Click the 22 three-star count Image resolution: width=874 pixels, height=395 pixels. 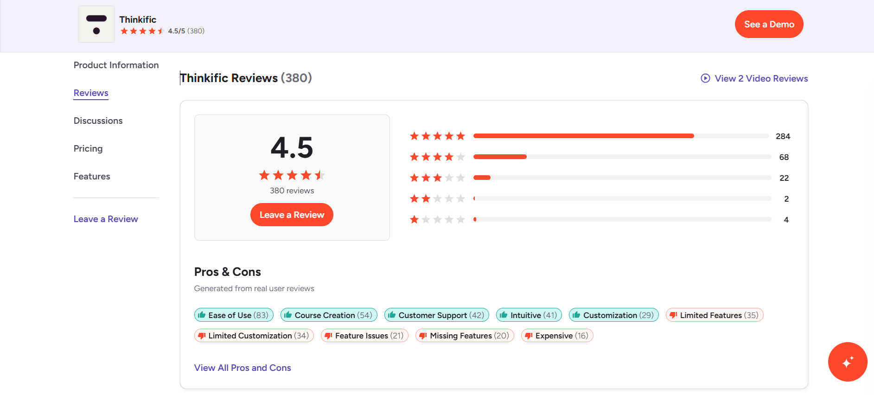pos(784,178)
